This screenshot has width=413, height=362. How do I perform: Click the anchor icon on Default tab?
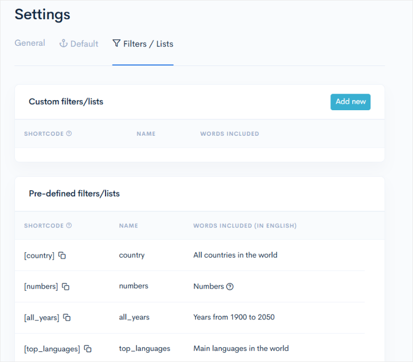click(x=63, y=44)
